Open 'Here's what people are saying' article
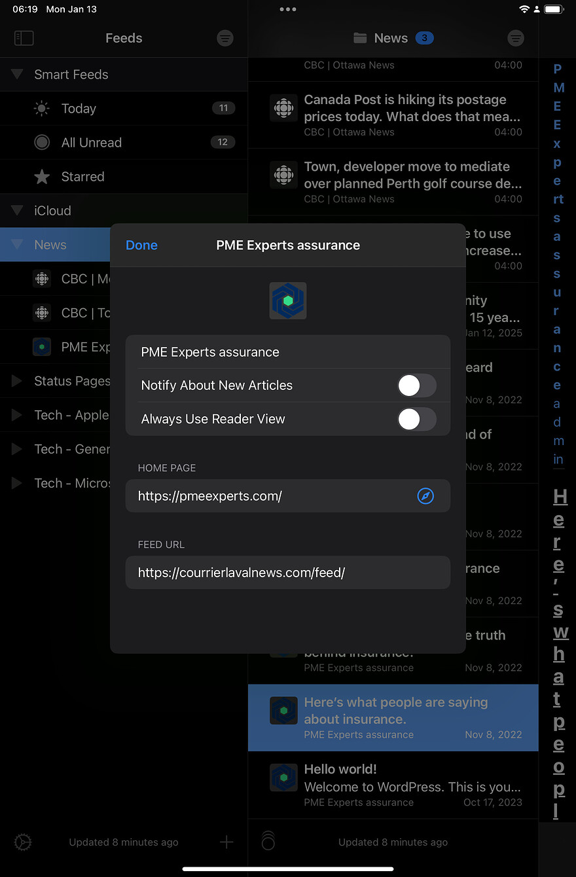 393,718
